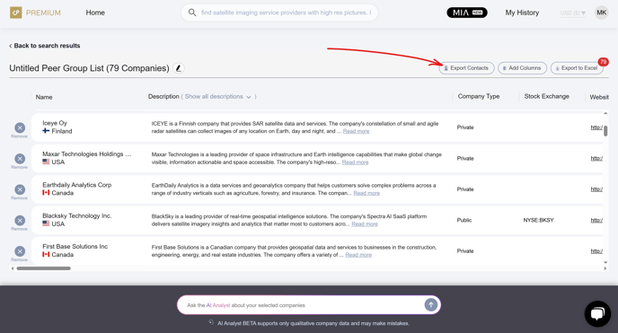
Task: Click Export to Excel button
Action: 576,68
